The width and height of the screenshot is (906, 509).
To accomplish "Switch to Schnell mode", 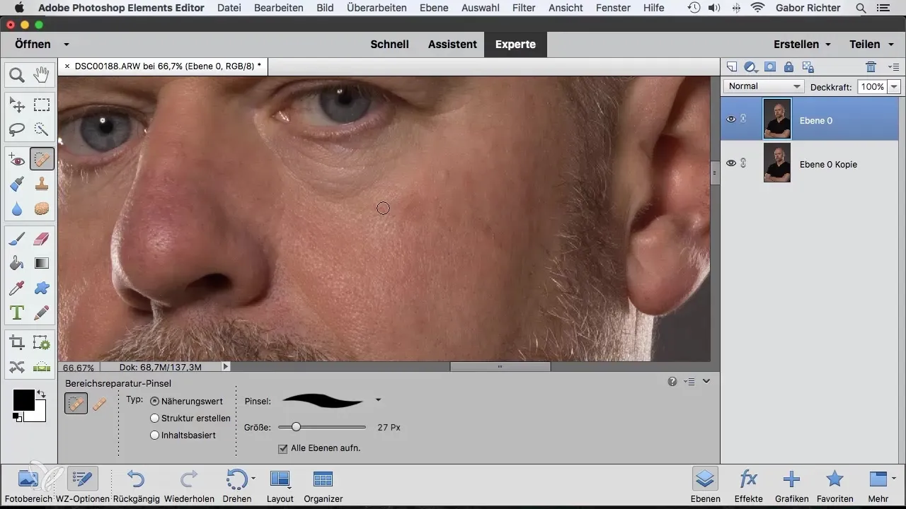I will [x=390, y=44].
